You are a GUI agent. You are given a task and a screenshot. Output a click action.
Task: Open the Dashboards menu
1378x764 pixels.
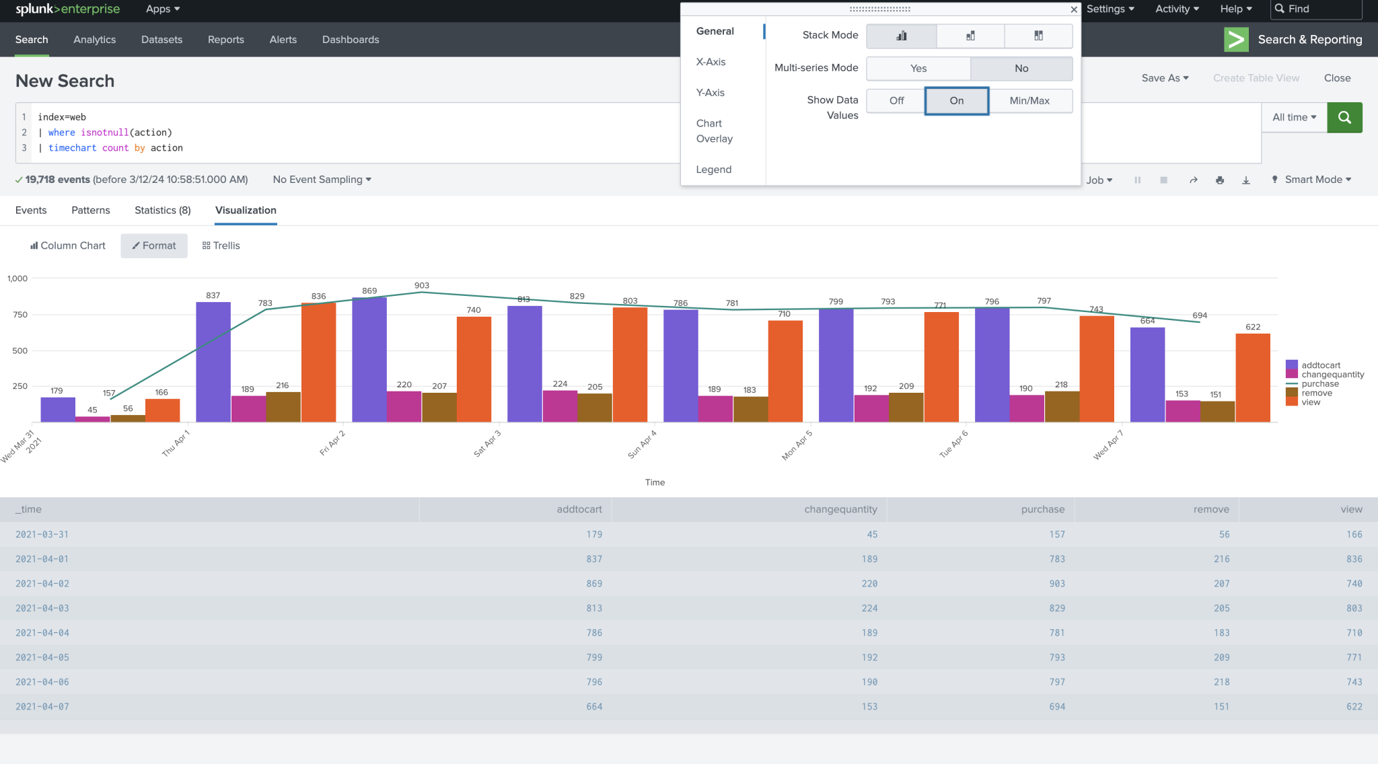click(x=351, y=39)
